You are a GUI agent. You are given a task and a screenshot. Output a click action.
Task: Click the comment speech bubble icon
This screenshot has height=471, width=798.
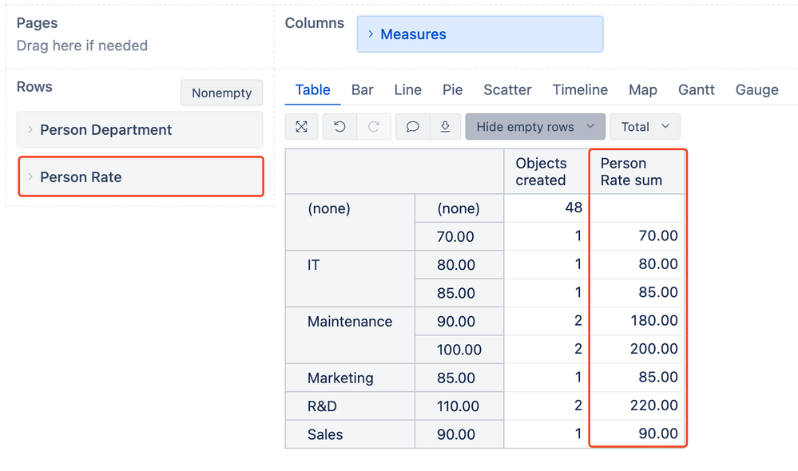[x=412, y=127]
